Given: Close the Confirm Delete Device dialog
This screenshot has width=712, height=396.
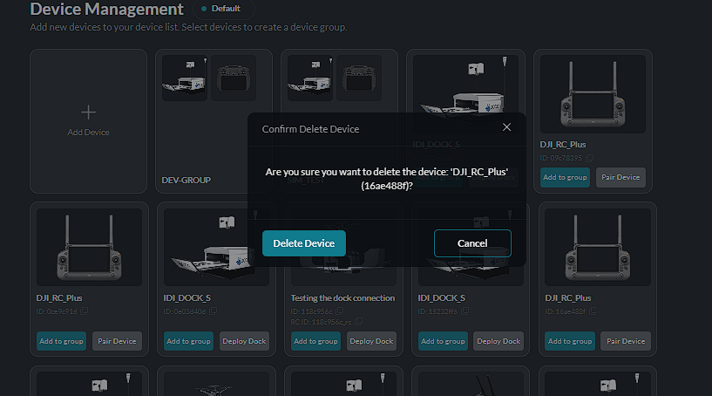Looking at the screenshot, I should click(x=506, y=127).
